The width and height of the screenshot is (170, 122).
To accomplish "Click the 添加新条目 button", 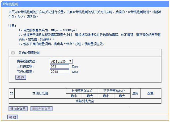I will (x=18, y=109).
